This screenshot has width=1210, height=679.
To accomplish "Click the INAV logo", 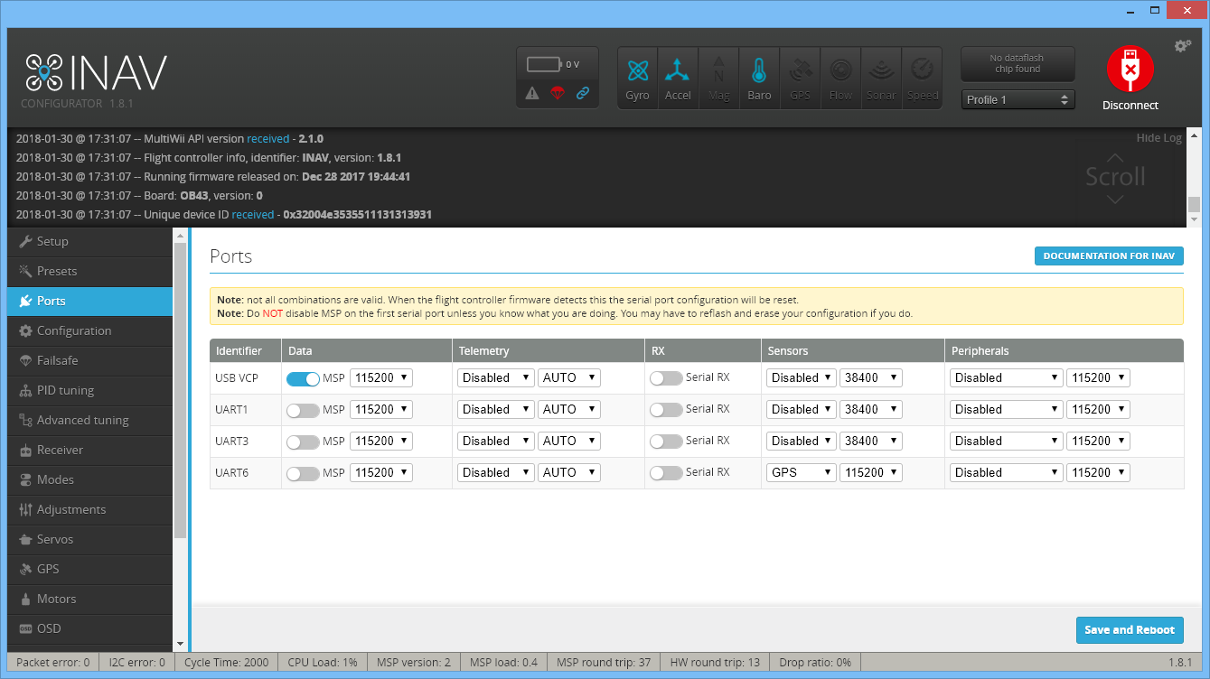I will pyautogui.click(x=96, y=74).
